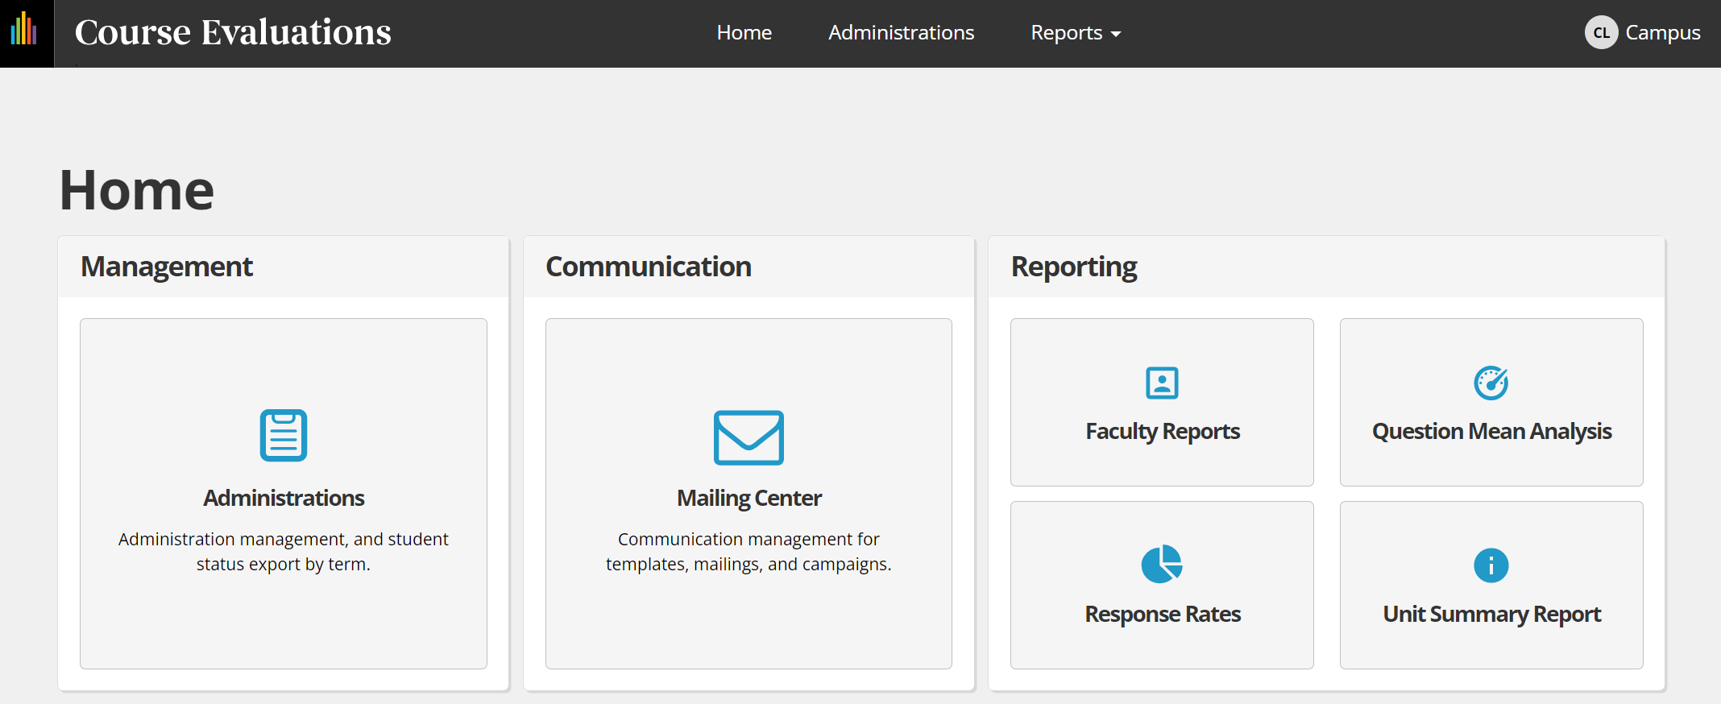Viewport: 1721px width, 704px height.
Task: Click 'Administration management, and student status export' text
Action: [x=284, y=552]
